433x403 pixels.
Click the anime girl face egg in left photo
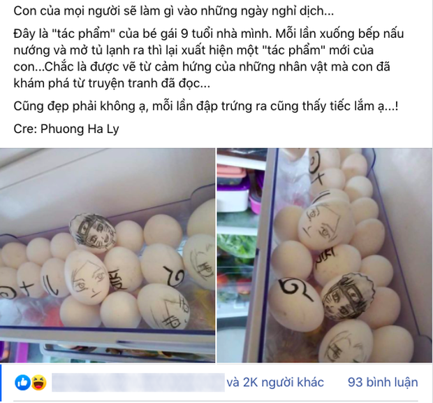click(87, 277)
